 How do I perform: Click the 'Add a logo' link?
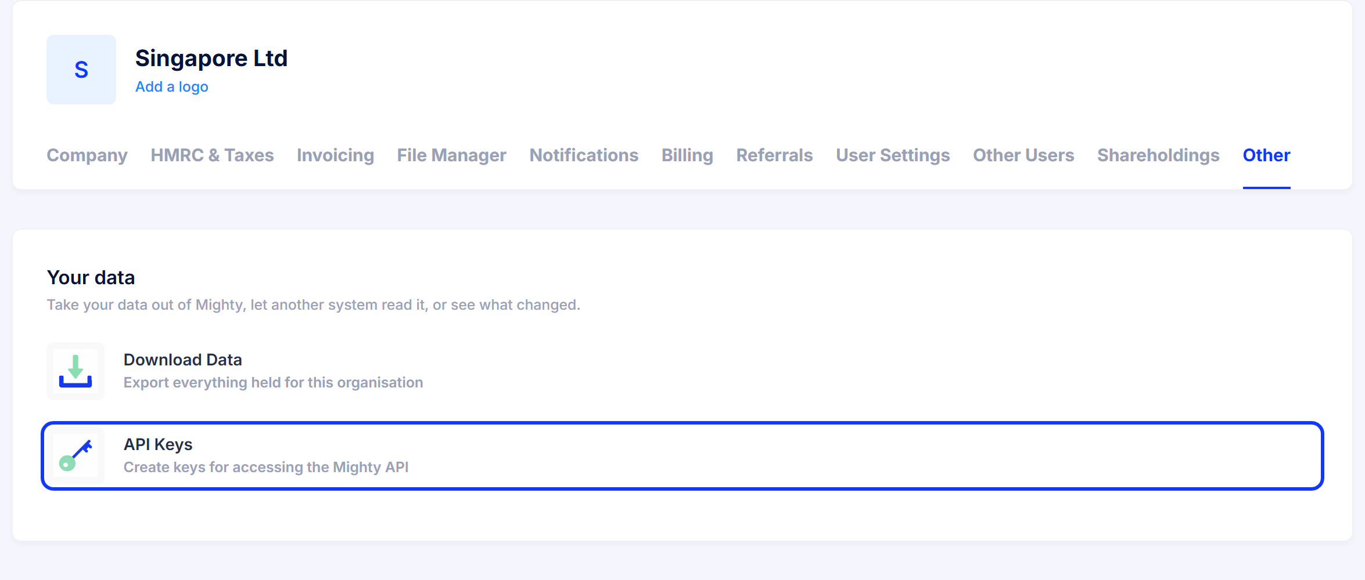coord(171,86)
